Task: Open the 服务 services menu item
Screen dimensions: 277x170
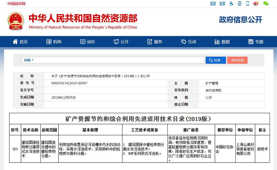Action: (155, 42)
